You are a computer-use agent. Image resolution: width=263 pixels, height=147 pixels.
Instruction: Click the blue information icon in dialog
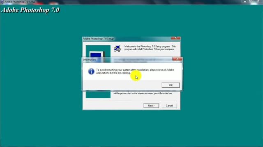click(x=91, y=71)
